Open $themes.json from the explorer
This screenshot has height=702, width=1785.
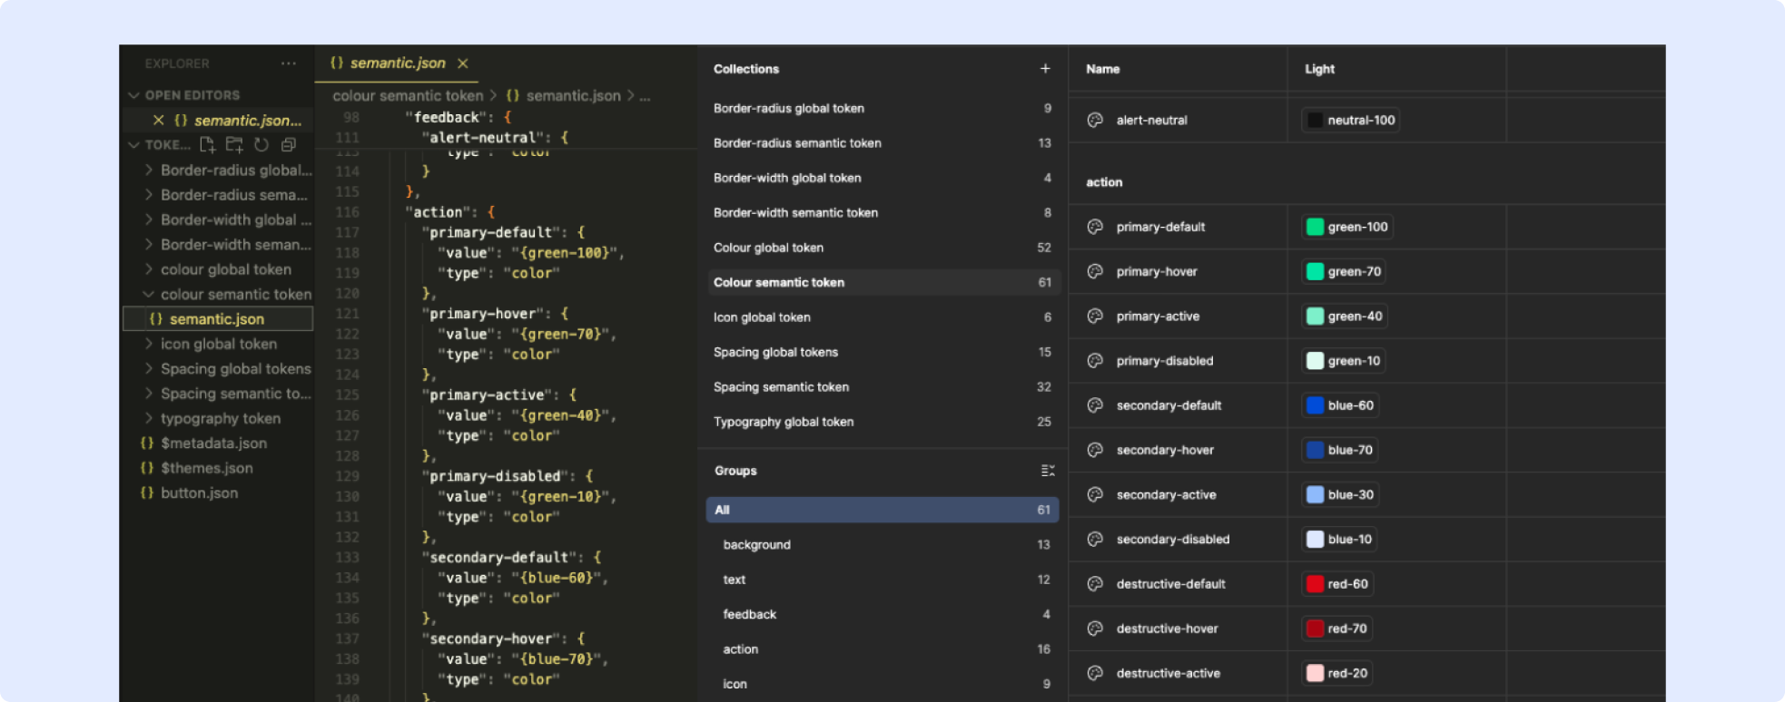pyautogui.click(x=206, y=468)
